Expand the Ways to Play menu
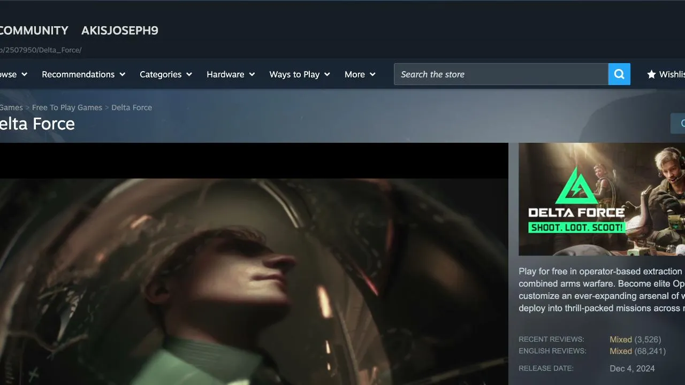Image resolution: width=685 pixels, height=385 pixels. pyautogui.click(x=300, y=74)
